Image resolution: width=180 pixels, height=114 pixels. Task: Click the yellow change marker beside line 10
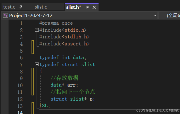[33, 82]
